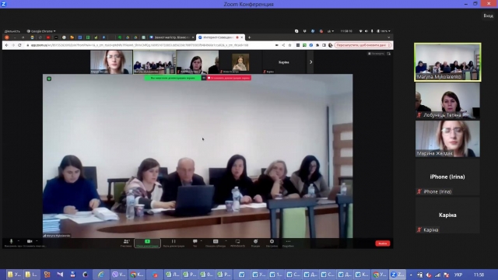This screenshot has width=498, height=280.
Task: Select Maryna Mykolaienko video thumbnail
Action: click(x=447, y=62)
